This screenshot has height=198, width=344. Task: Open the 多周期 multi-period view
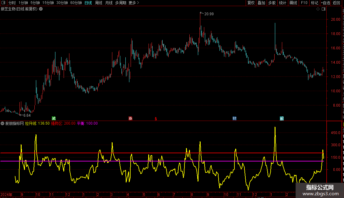click(x=121, y=3)
